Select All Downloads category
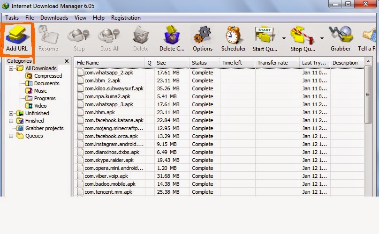379x234 pixels. 41,68
